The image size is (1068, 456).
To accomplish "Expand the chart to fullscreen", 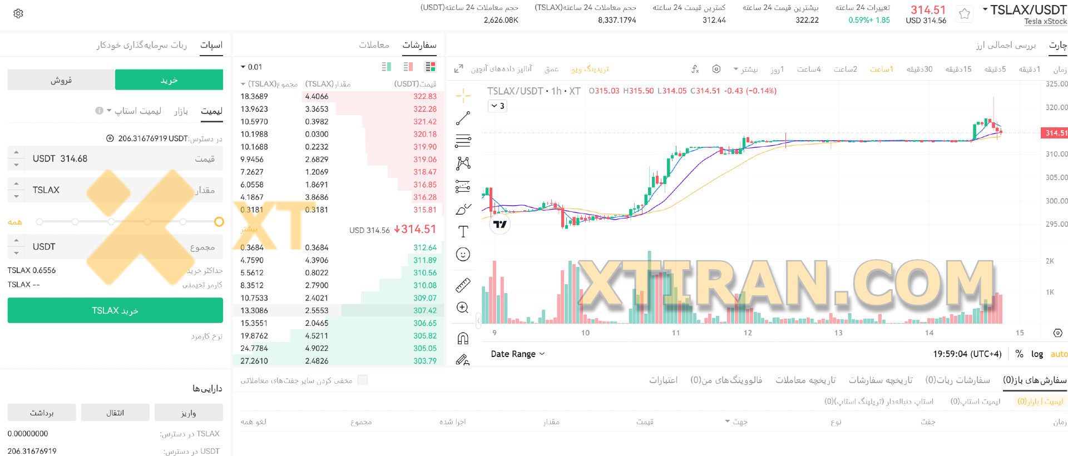I will pyautogui.click(x=459, y=69).
